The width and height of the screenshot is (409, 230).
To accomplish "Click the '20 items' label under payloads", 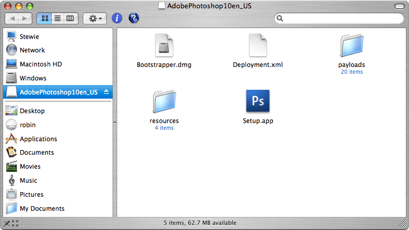I will click(x=352, y=72).
